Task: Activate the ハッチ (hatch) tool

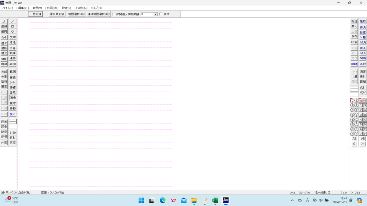Action: pyautogui.click(x=4, y=37)
